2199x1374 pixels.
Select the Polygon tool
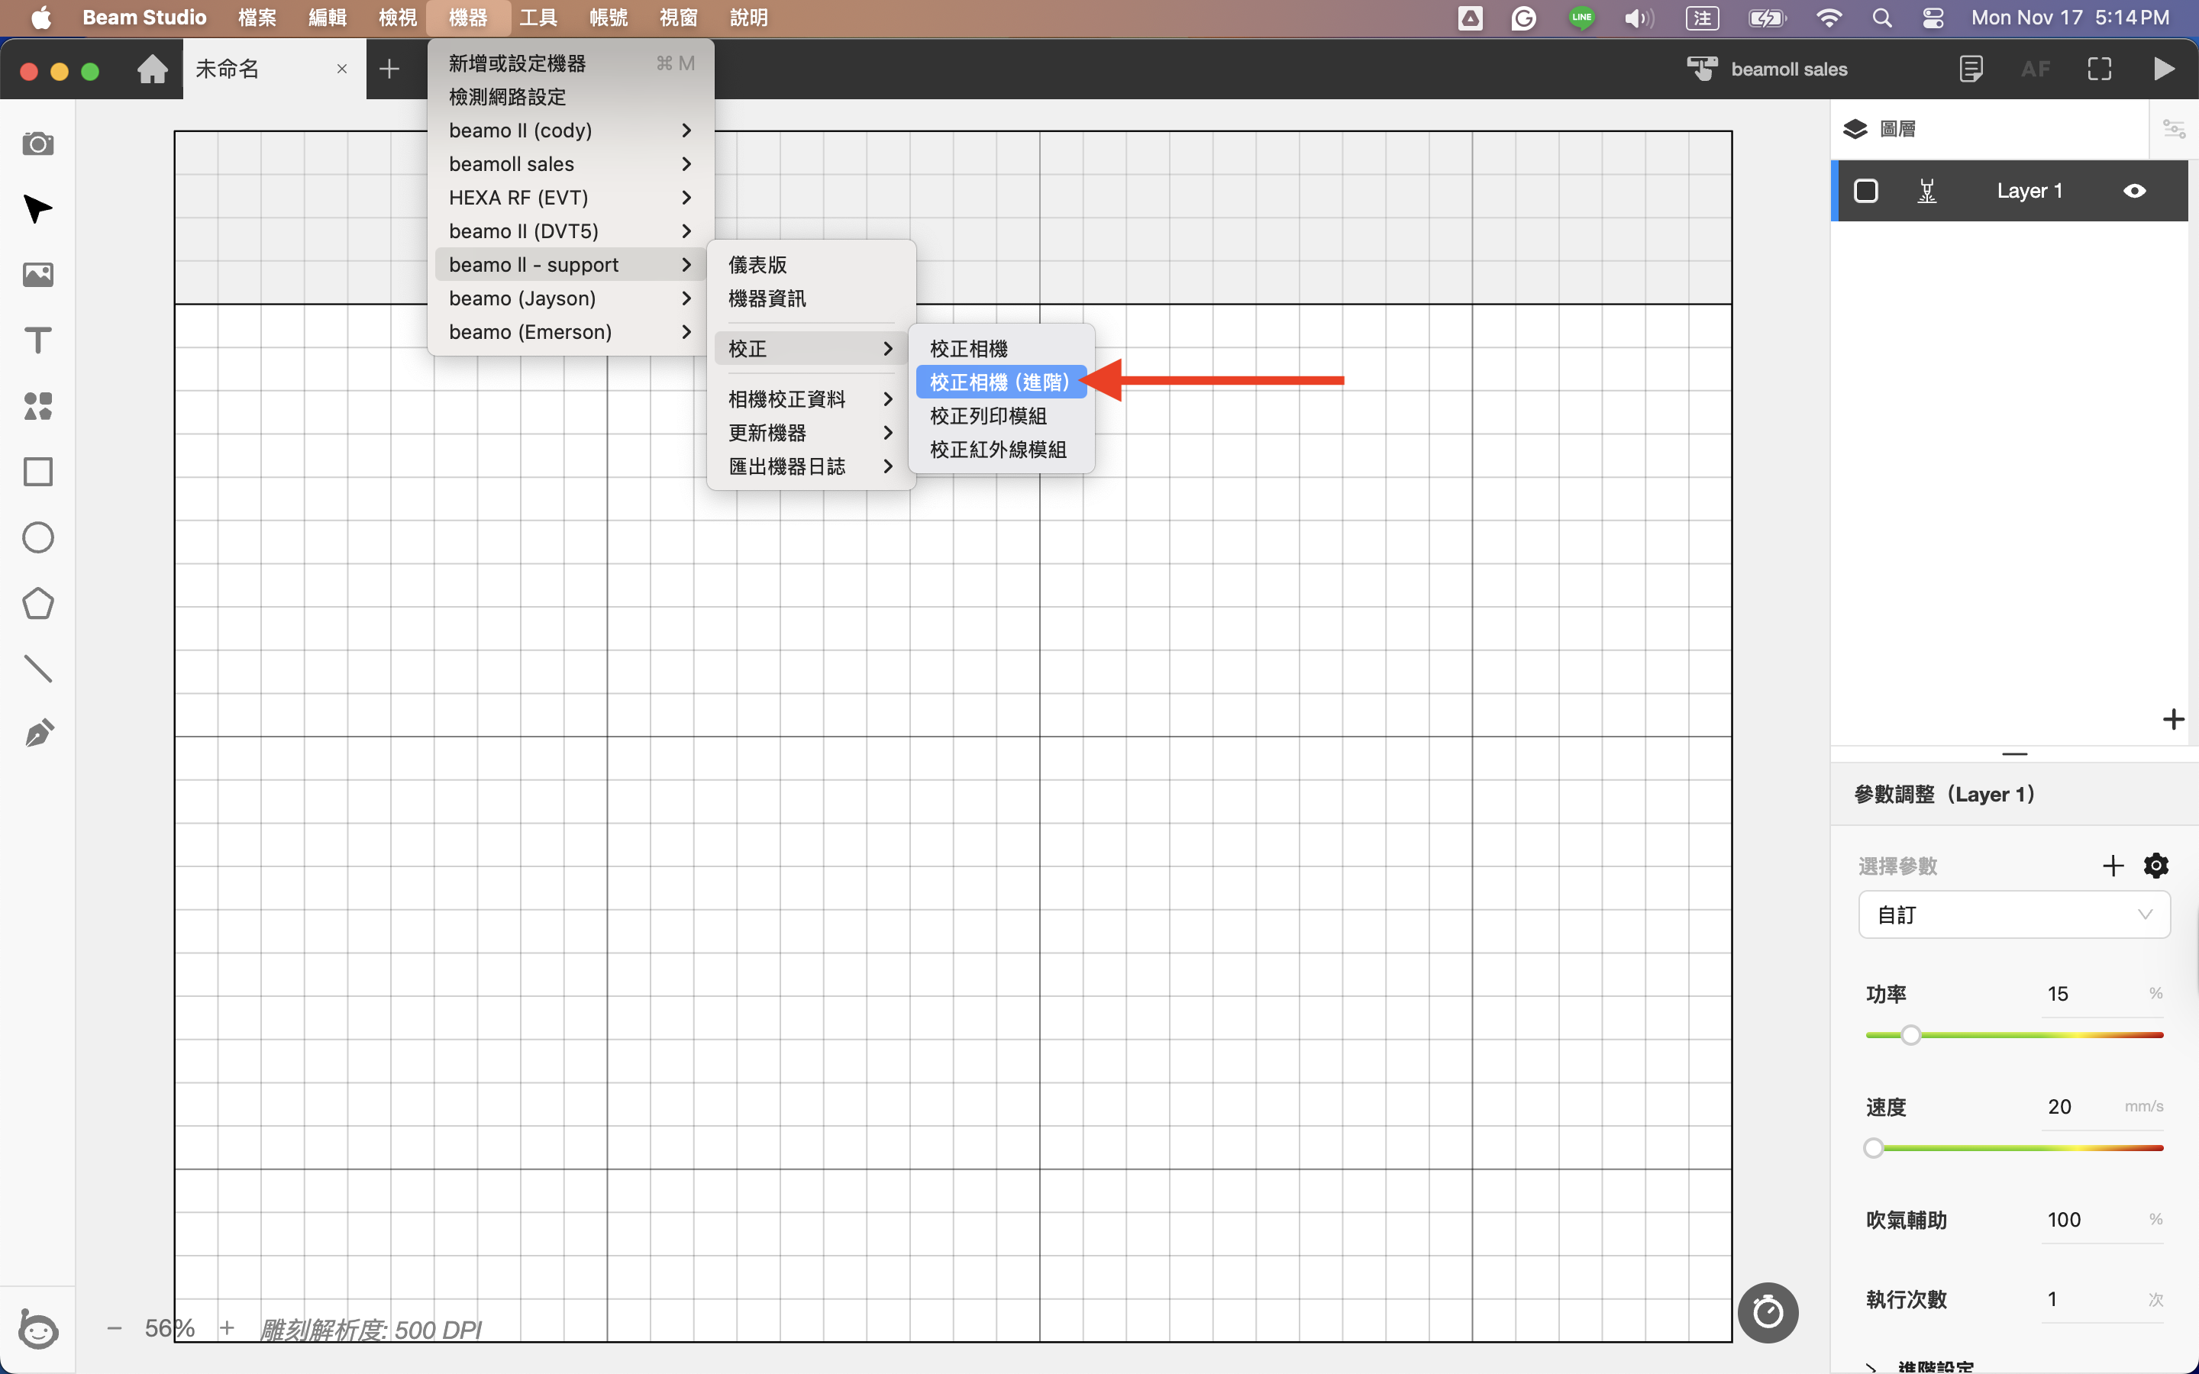point(37,603)
